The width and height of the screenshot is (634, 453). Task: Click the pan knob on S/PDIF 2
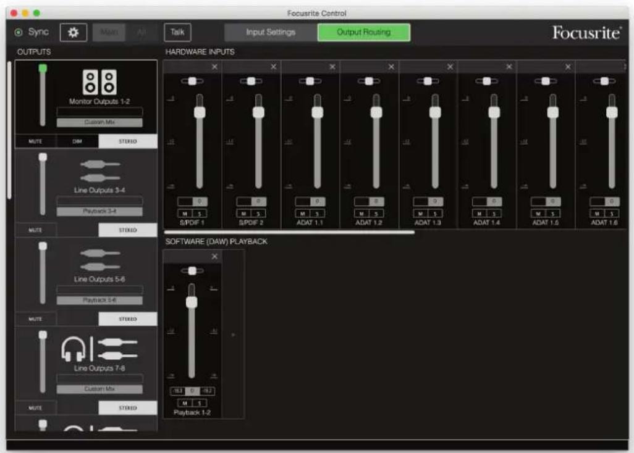pyautogui.click(x=251, y=81)
